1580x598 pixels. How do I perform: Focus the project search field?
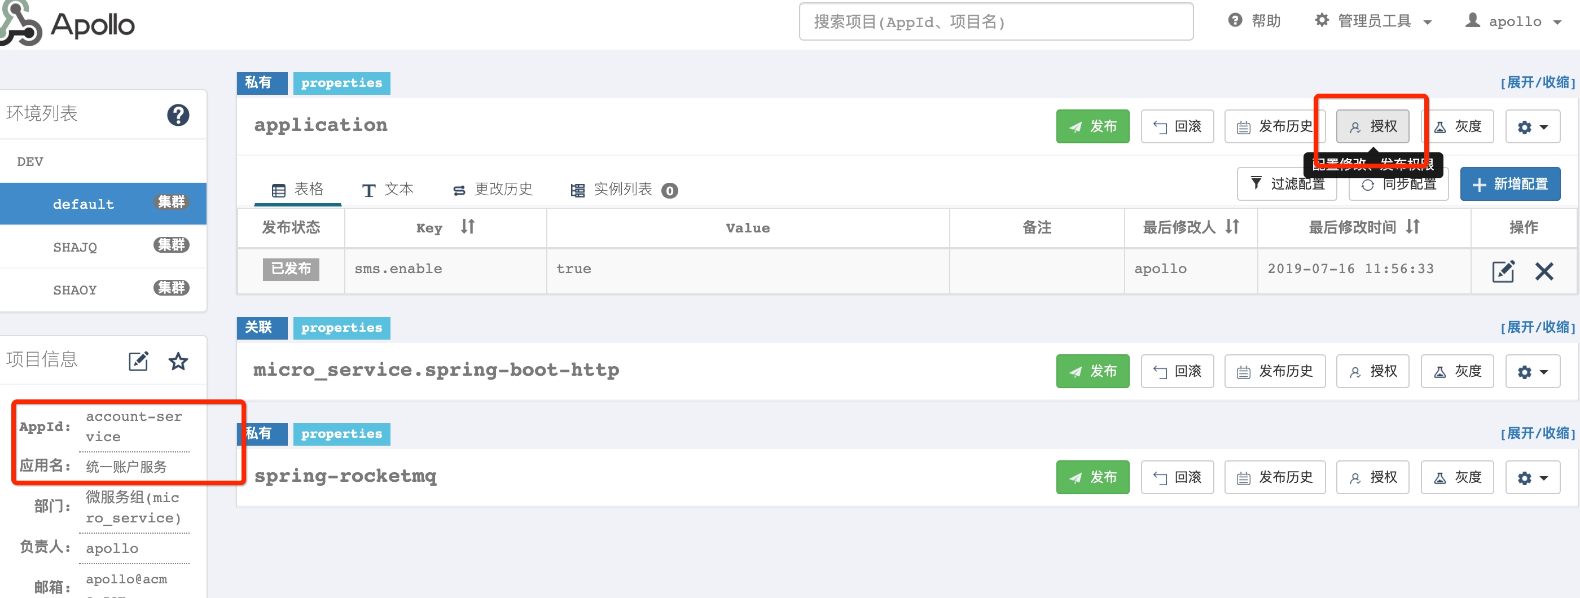(996, 21)
